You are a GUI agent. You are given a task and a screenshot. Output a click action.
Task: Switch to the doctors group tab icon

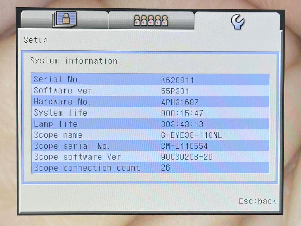coord(151,21)
